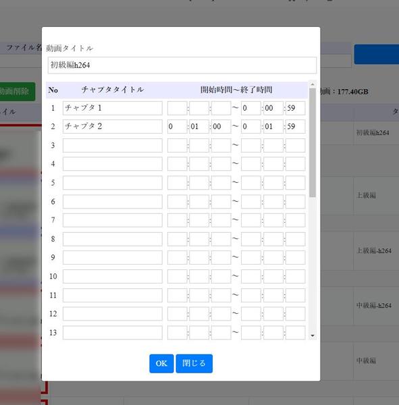Select row 11 end hour field
399x405 pixels.
(x=251, y=295)
